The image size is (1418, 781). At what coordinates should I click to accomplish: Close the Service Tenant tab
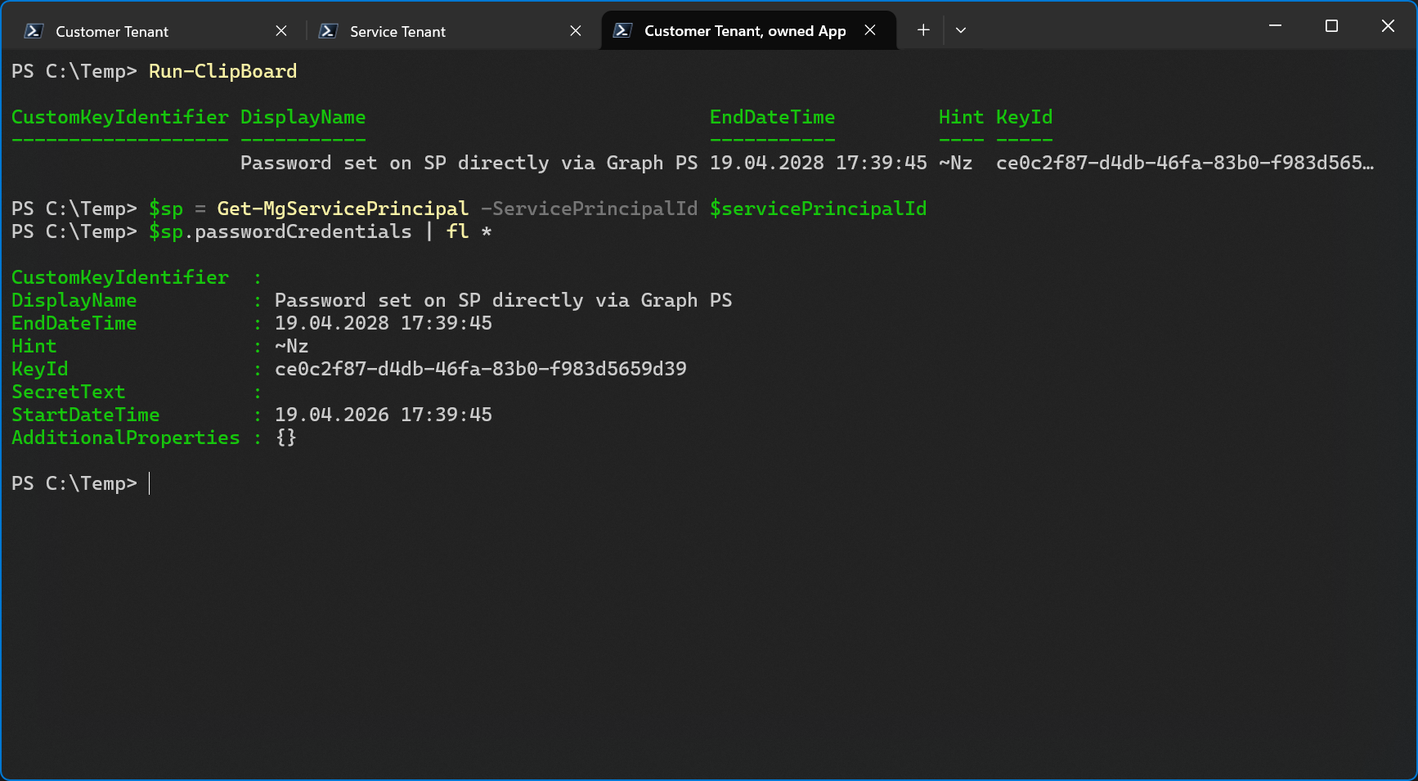(575, 30)
